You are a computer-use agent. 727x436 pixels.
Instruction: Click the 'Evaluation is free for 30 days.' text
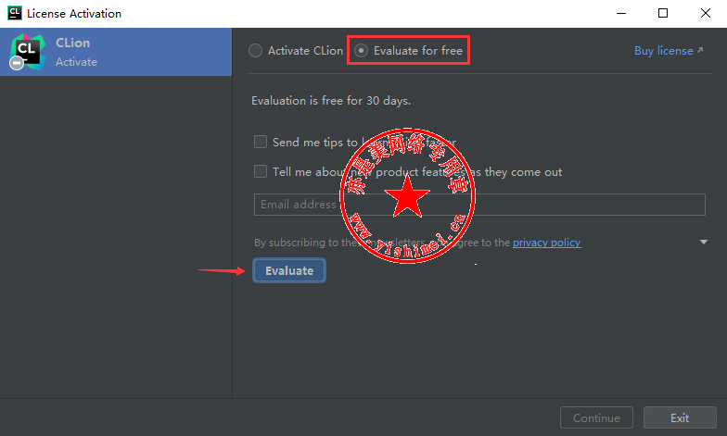pyautogui.click(x=331, y=101)
